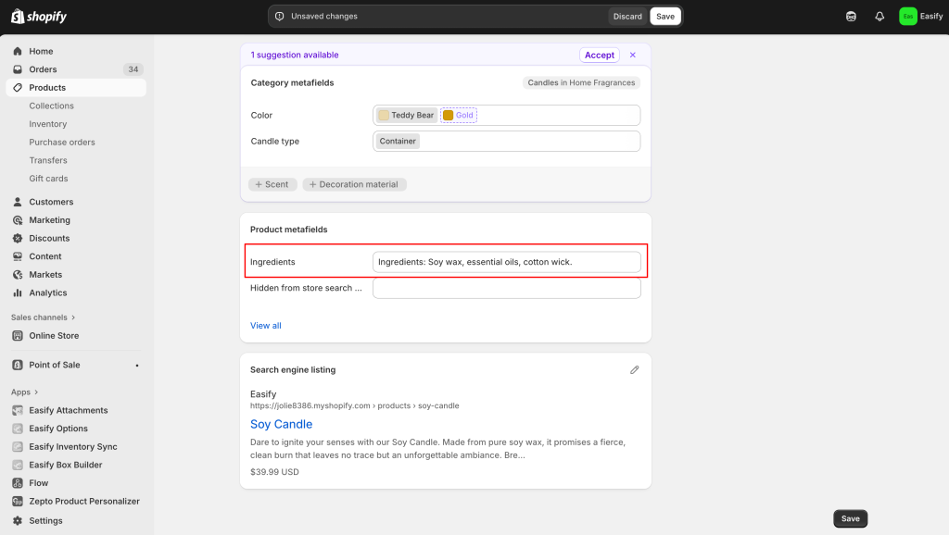Click the Ingredients text field
949x535 pixels.
pos(506,262)
